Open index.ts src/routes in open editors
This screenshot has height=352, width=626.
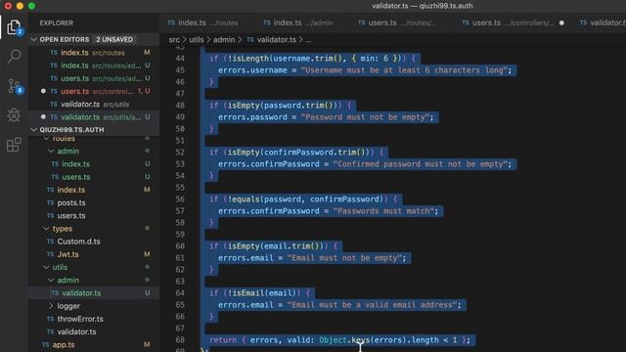[95, 53]
